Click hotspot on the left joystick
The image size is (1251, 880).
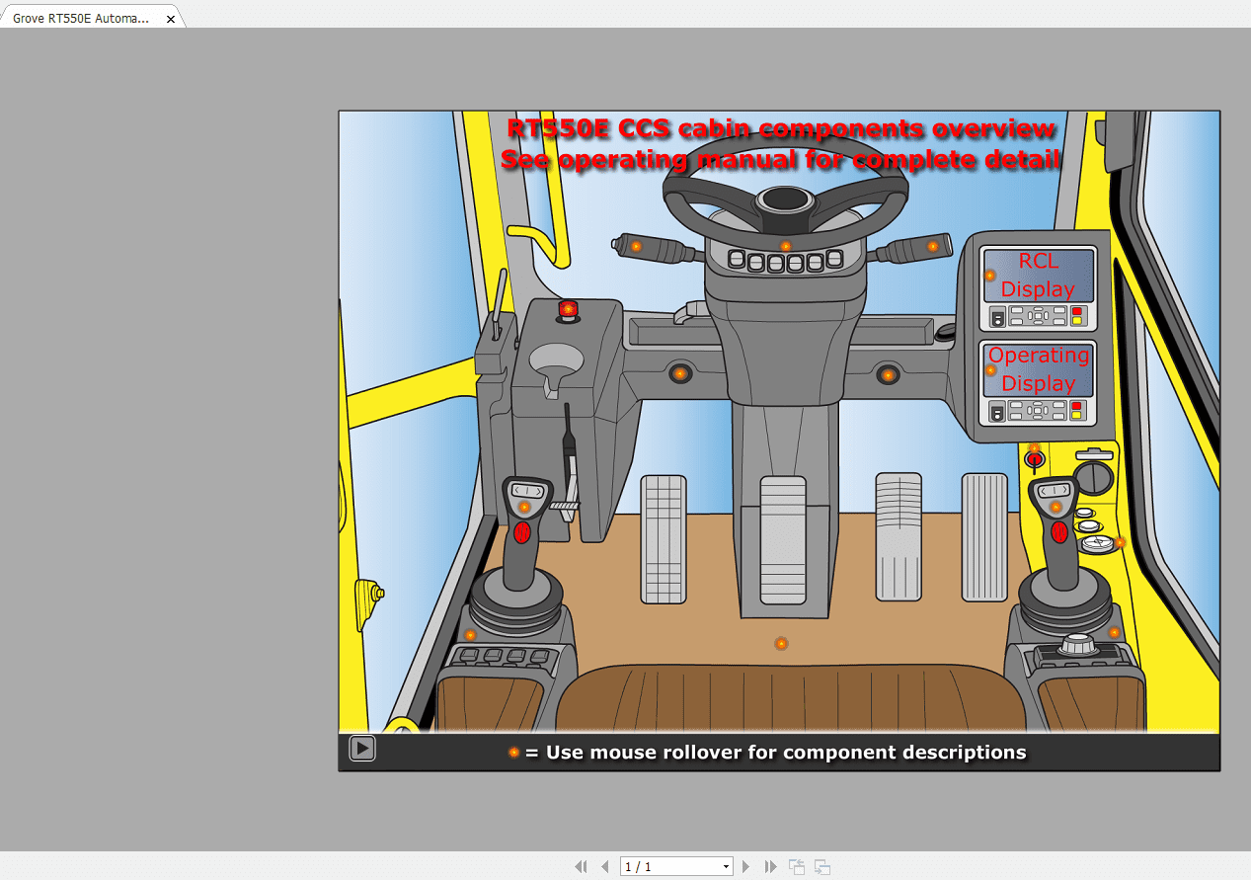[524, 508]
